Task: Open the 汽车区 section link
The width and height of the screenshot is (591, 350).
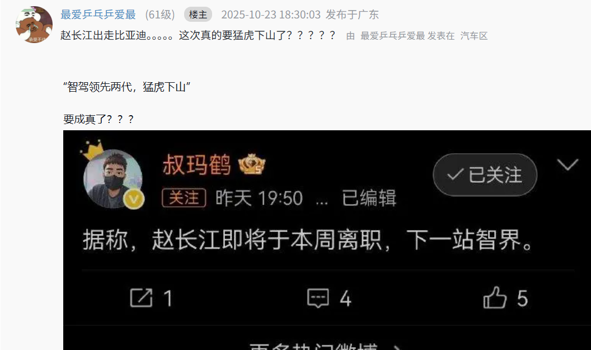Action: (474, 36)
